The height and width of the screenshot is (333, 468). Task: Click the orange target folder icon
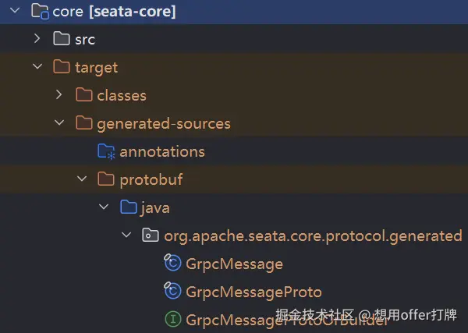click(x=61, y=67)
